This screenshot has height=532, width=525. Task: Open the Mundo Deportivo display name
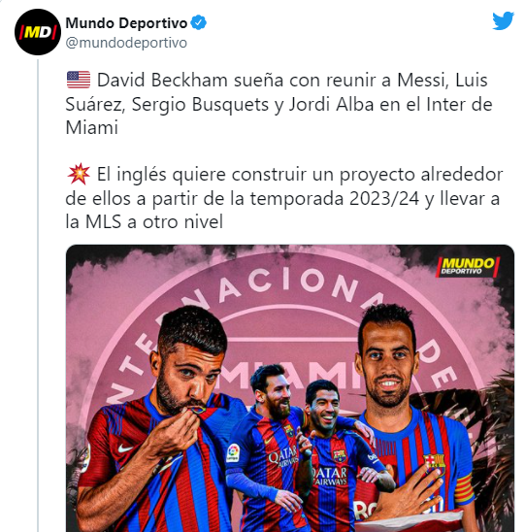coord(126,23)
